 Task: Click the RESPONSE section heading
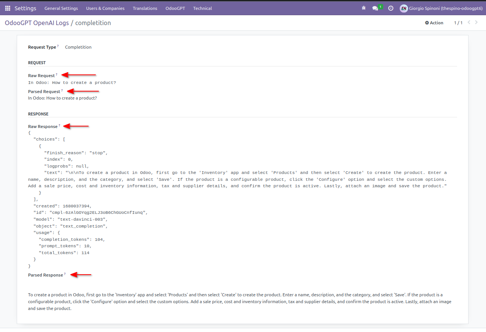[38, 114]
